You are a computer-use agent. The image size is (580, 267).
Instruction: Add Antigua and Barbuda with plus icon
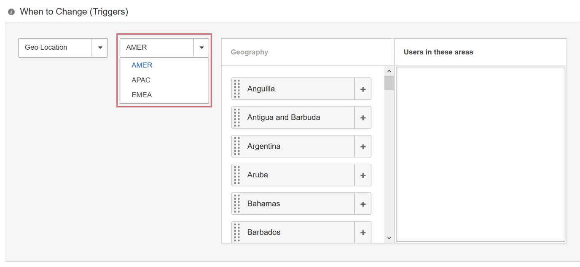[362, 117]
